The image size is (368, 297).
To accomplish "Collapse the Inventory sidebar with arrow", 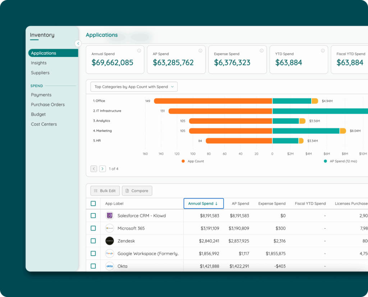I will (x=78, y=44).
